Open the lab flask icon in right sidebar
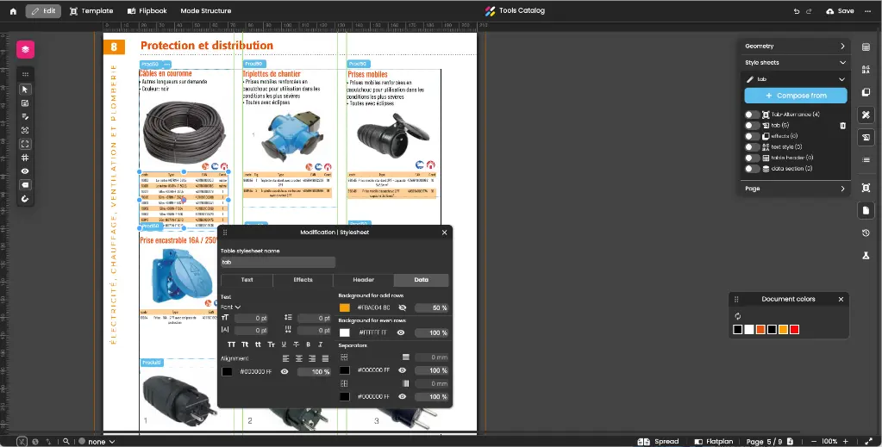Screen dimensions: 882x447 (x=866, y=255)
